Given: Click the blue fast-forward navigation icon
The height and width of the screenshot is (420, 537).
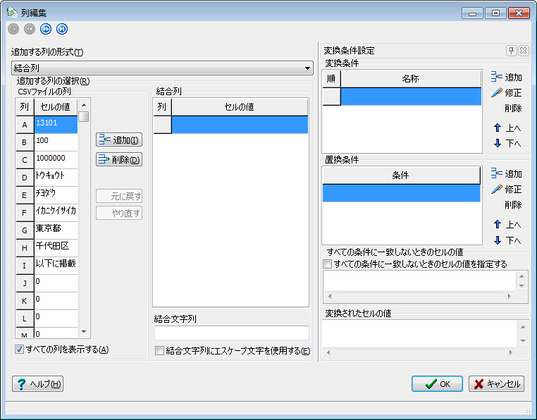Looking at the screenshot, I should [46, 29].
